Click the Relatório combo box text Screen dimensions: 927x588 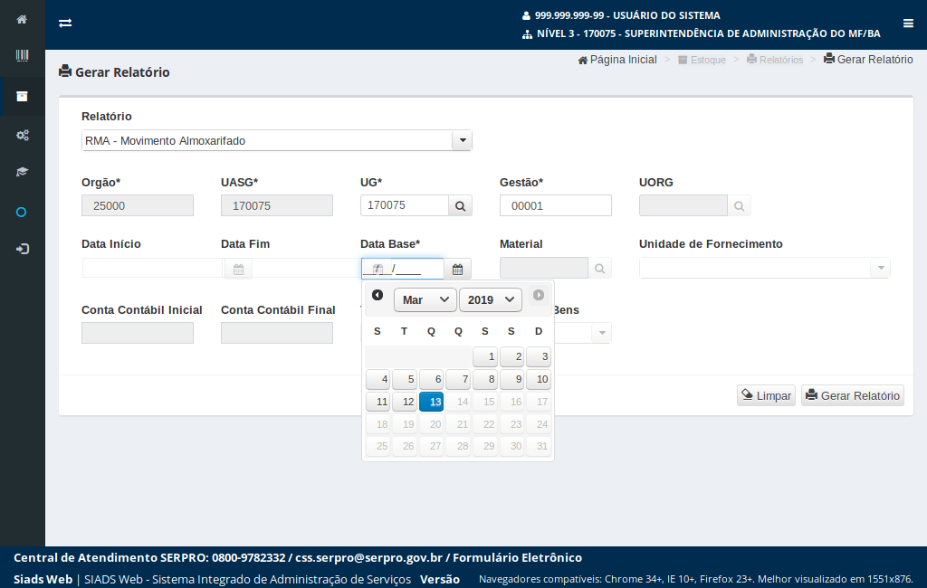(267, 140)
